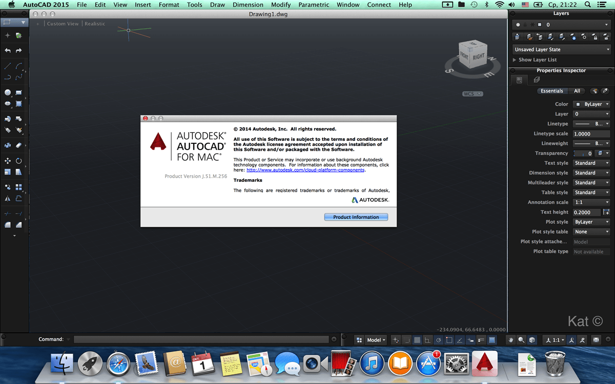This screenshot has width=615, height=384.
Task: Open the Insert menu
Action: 143,5
